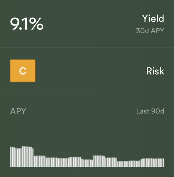Click the 30d APY subtitle
174x177 pixels.
[150, 31]
